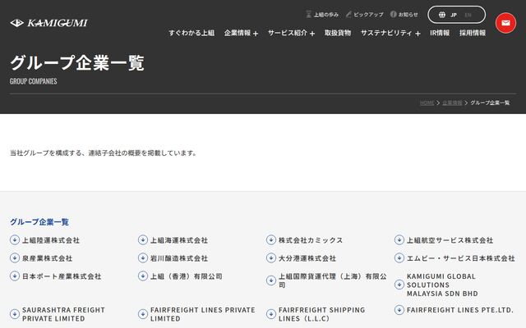Open 取扱貨物 menu item
526x328 pixels.
[x=338, y=33]
